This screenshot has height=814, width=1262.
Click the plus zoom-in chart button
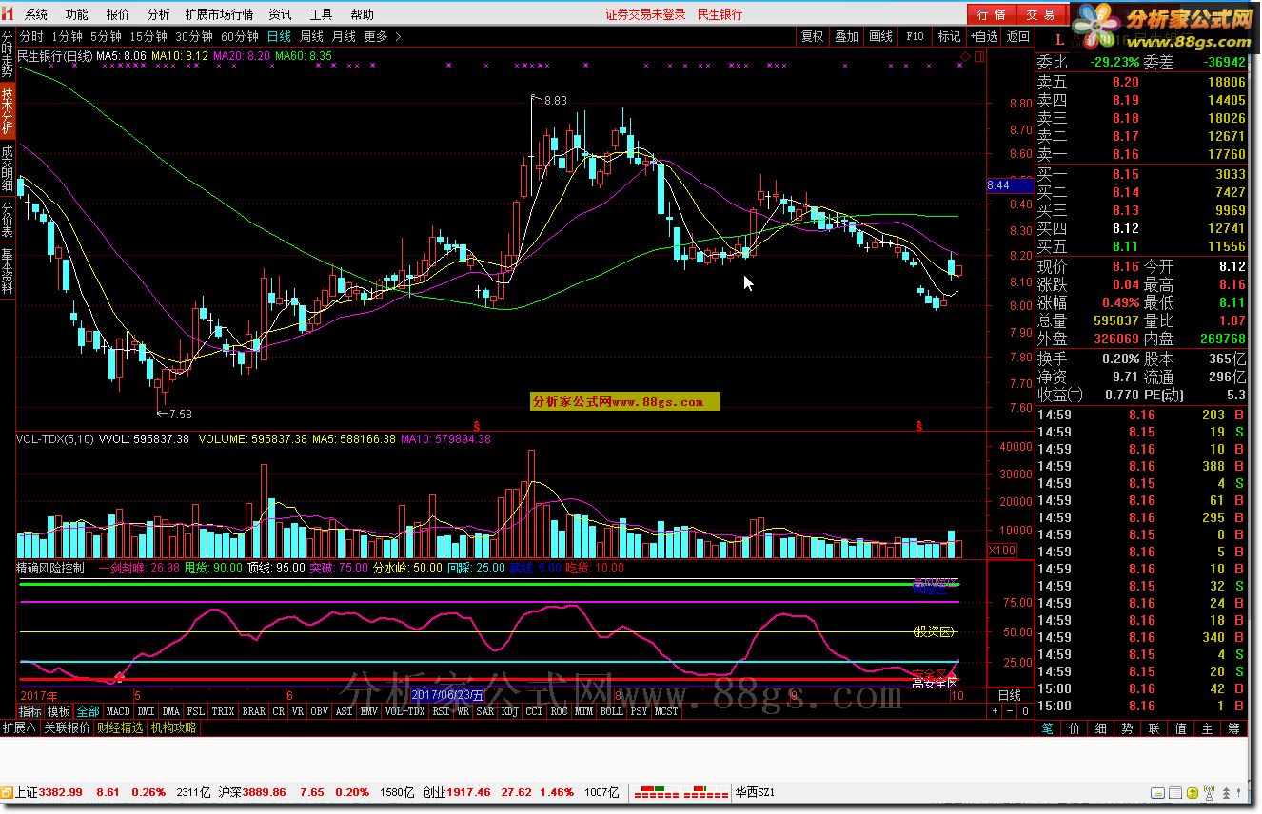click(x=995, y=711)
